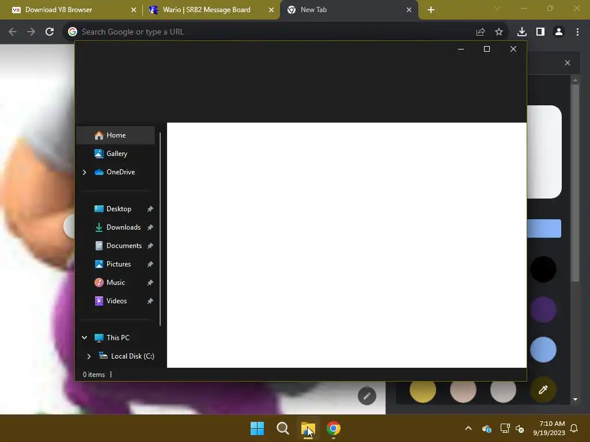Show hidden system tray icons
Image resolution: width=590 pixels, height=442 pixels.
coord(468,428)
